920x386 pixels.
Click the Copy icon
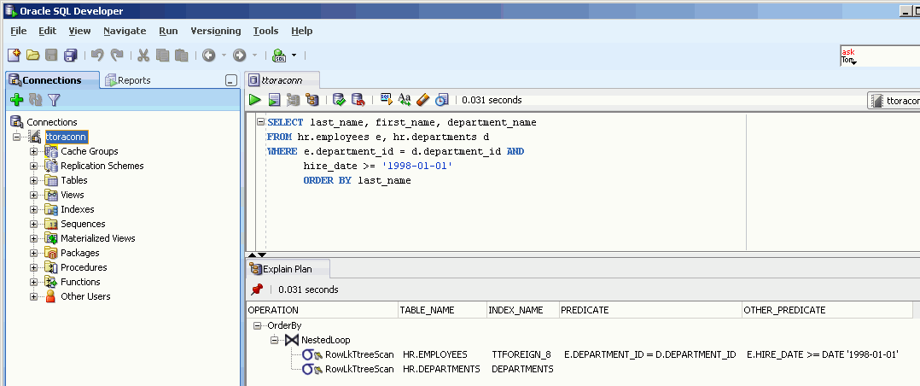[x=162, y=56]
